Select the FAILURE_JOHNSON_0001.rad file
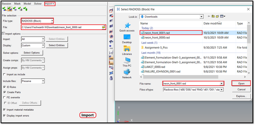 click(x=160, y=72)
